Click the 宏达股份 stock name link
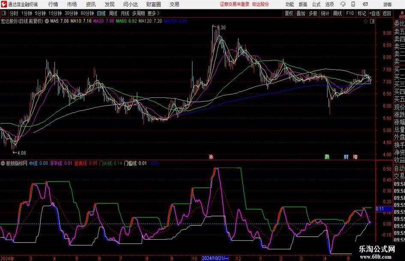 (261, 4)
